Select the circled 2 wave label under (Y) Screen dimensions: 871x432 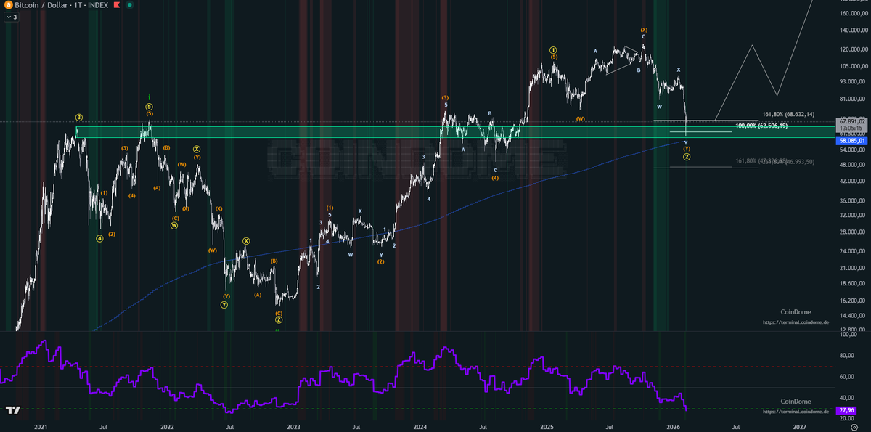(687, 157)
